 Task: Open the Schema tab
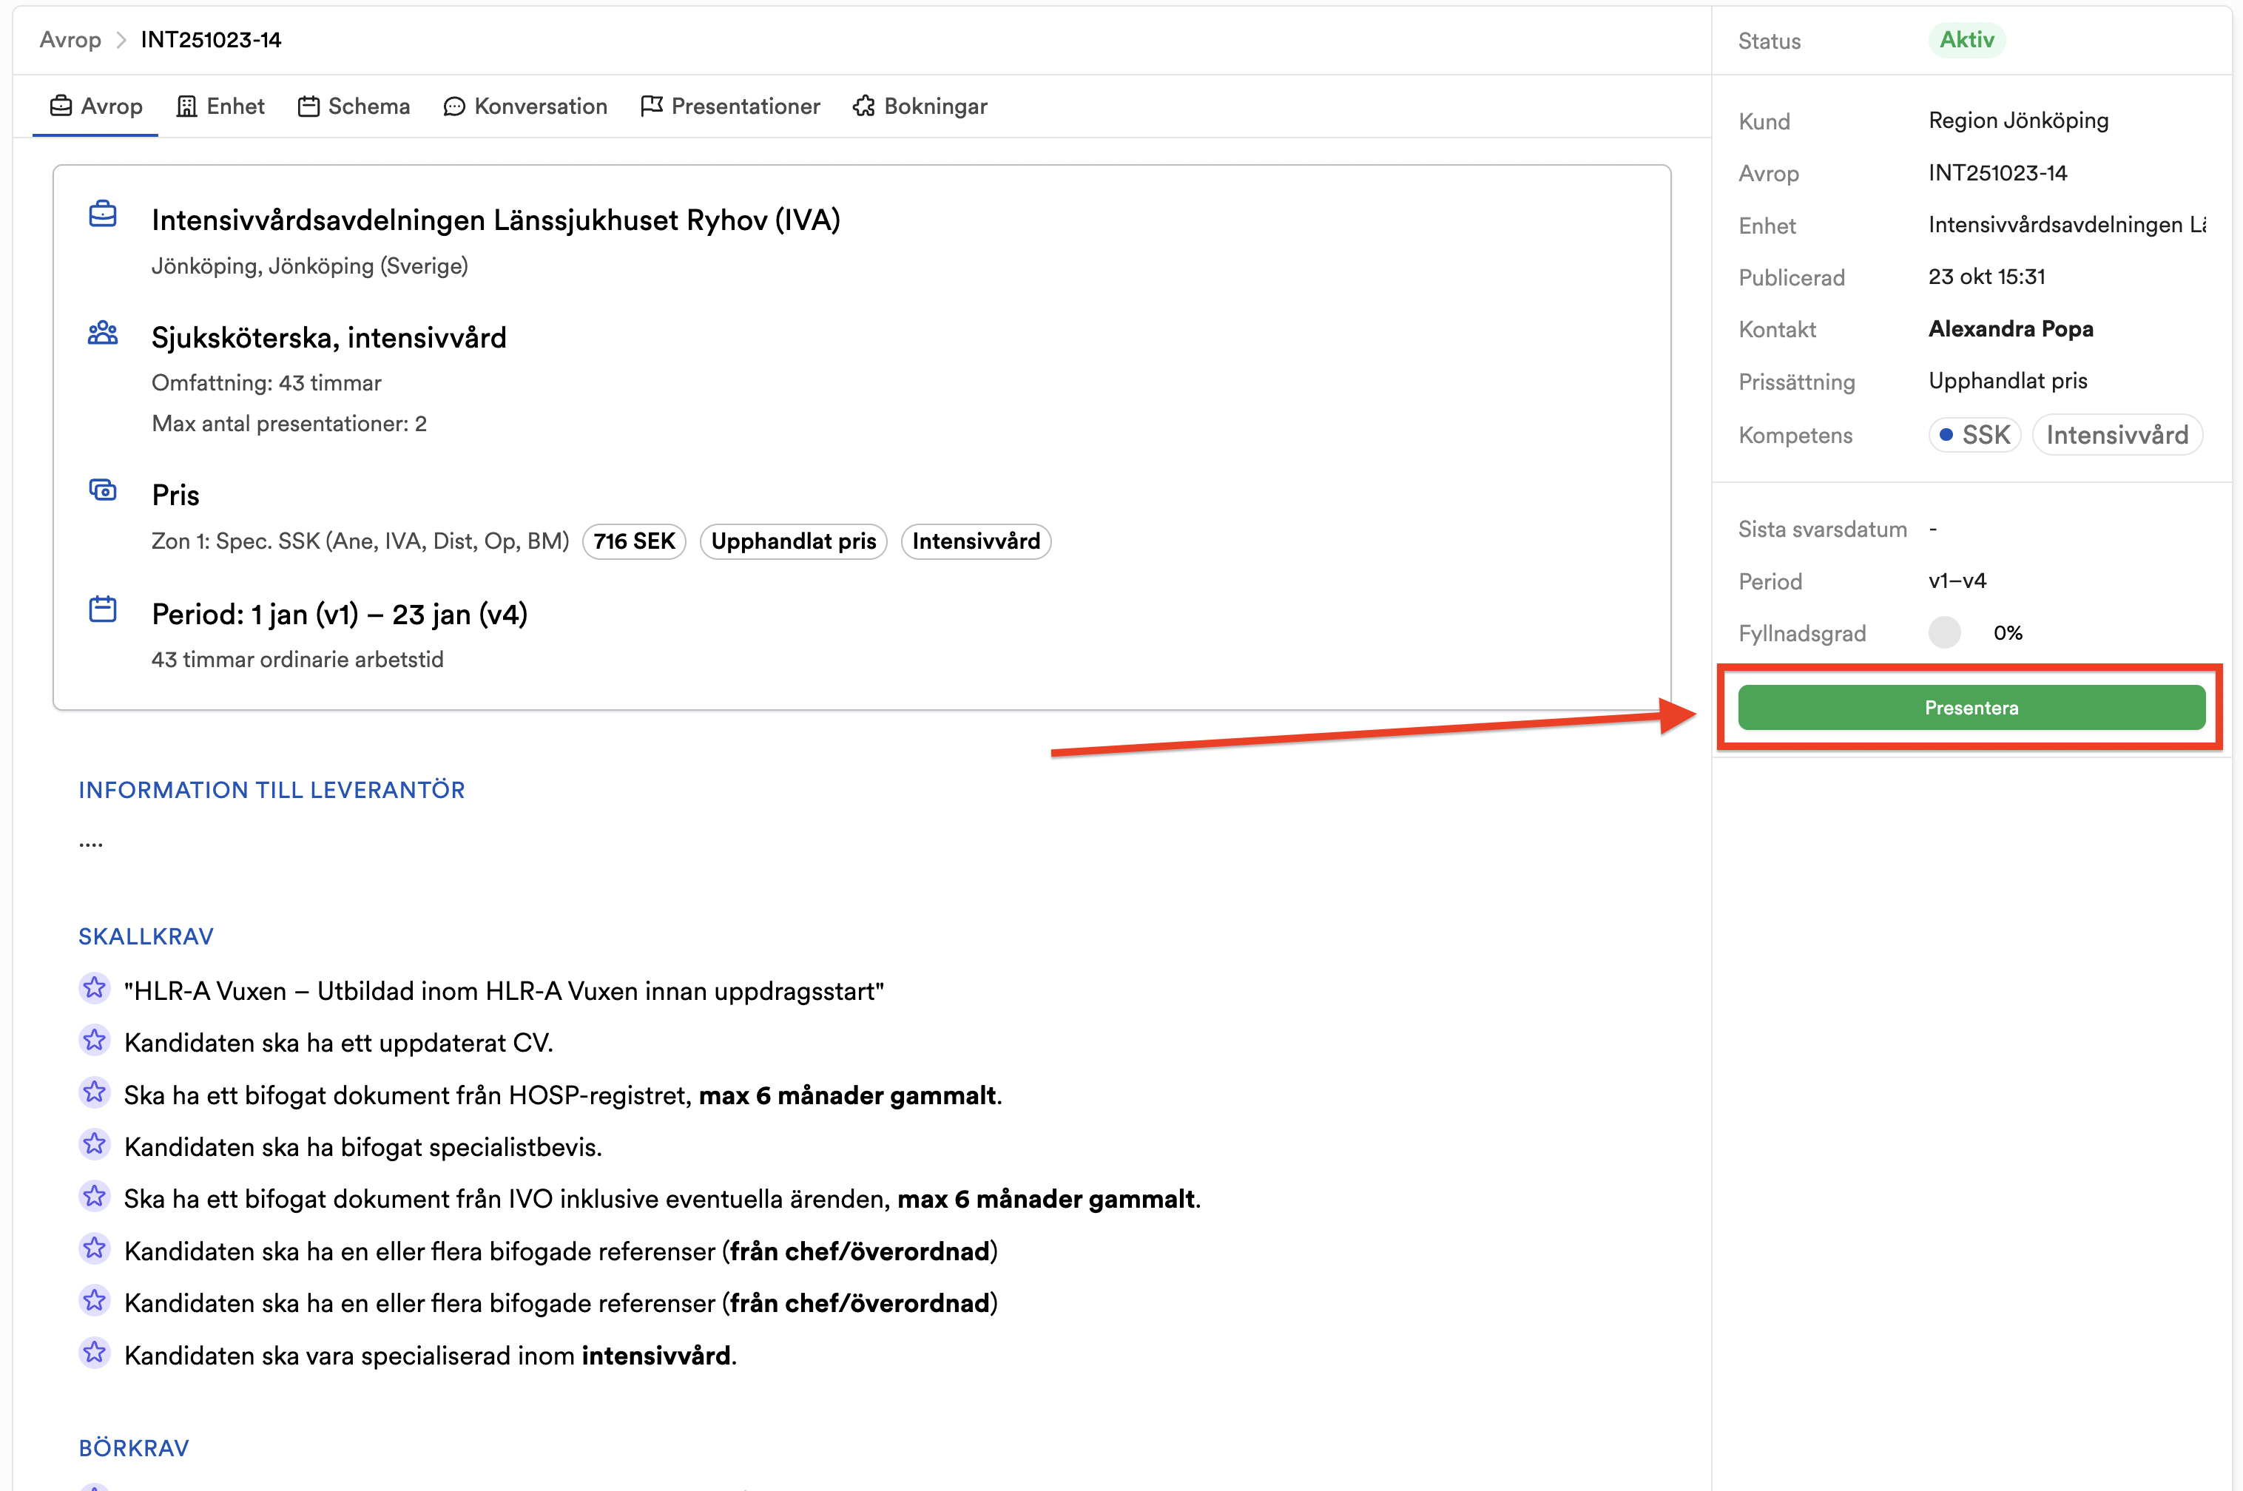coord(354,106)
